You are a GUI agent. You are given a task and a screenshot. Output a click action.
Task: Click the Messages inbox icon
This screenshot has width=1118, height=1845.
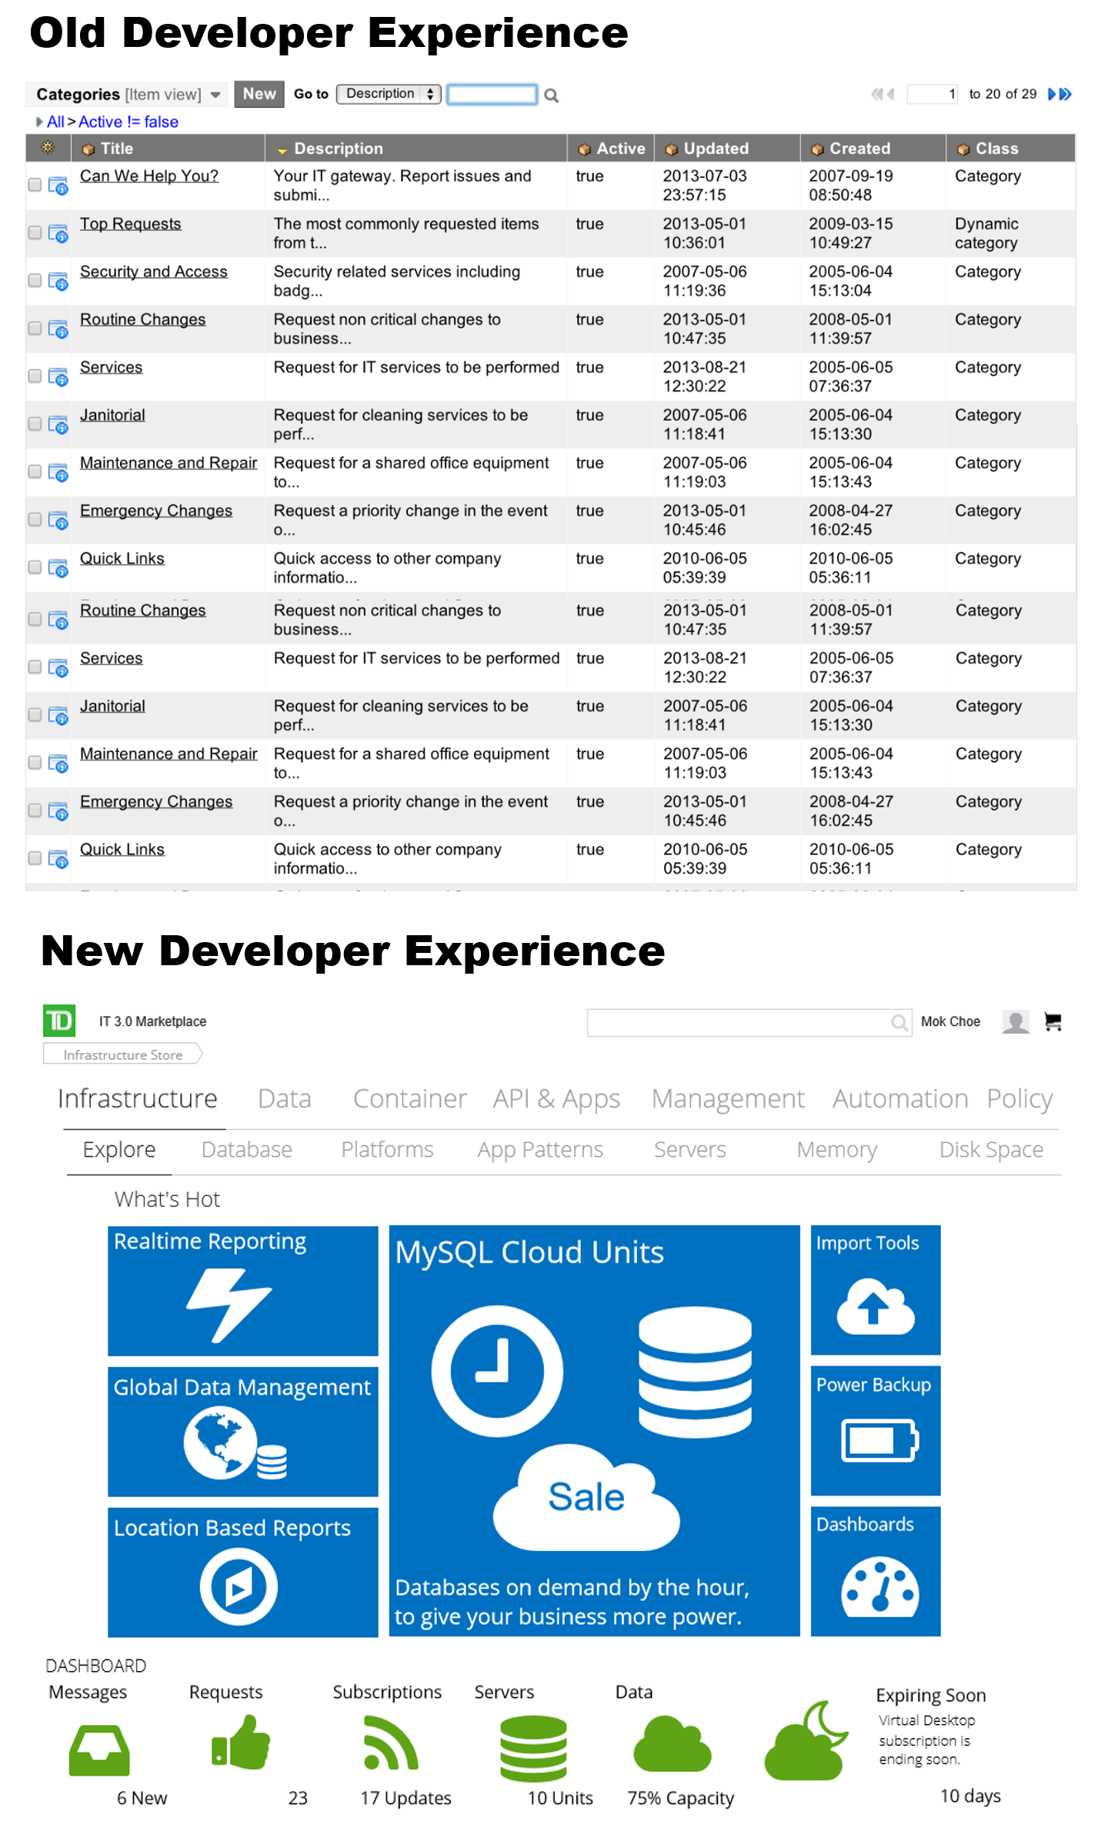[x=98, y=1749]
